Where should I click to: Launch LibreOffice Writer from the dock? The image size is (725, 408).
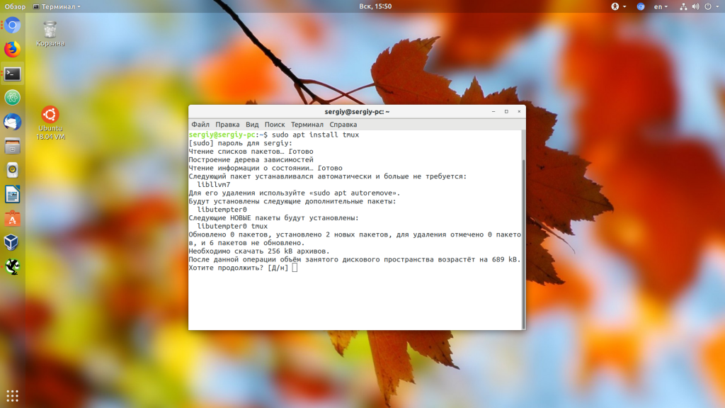click(x=13, y=194)
